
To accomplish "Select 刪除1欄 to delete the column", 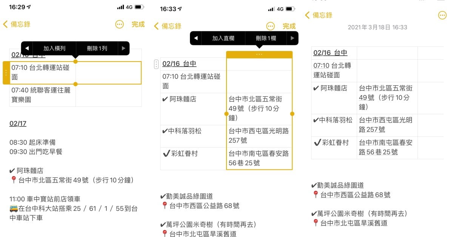I will 266,38.
